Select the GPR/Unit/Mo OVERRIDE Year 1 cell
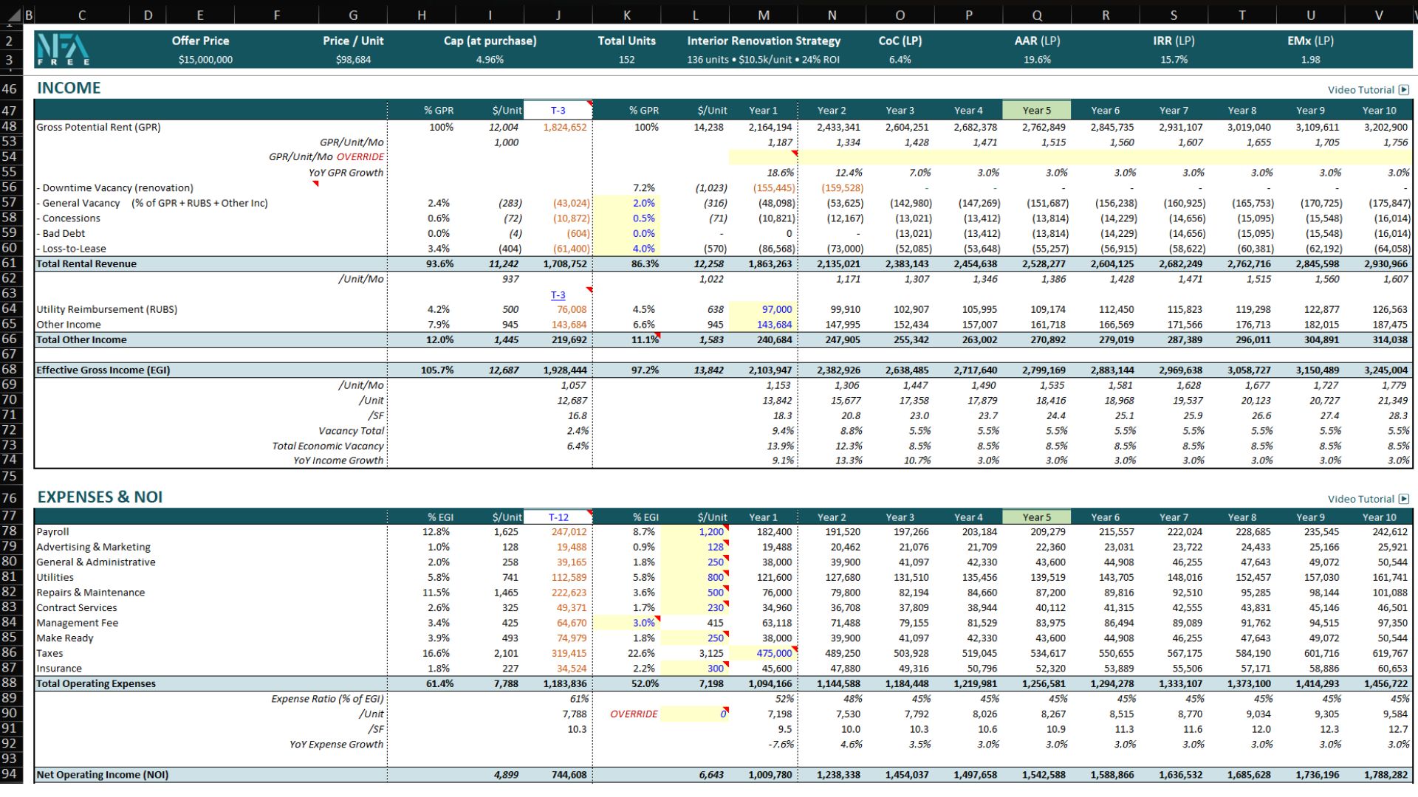Image resolution: width=1418 pixels, height=797 pixels. tap(763, 157)
